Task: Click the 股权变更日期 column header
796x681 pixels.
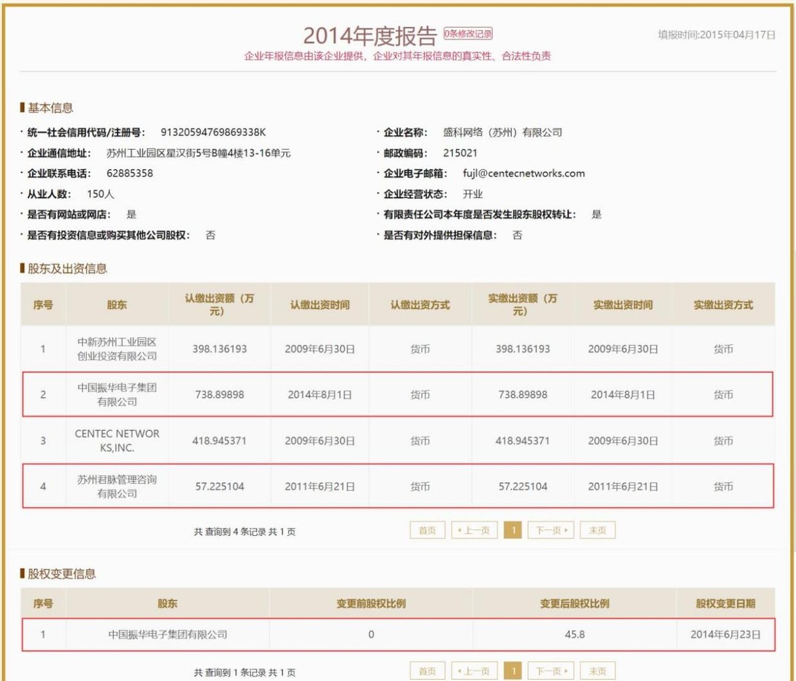Action: [725, 604]
